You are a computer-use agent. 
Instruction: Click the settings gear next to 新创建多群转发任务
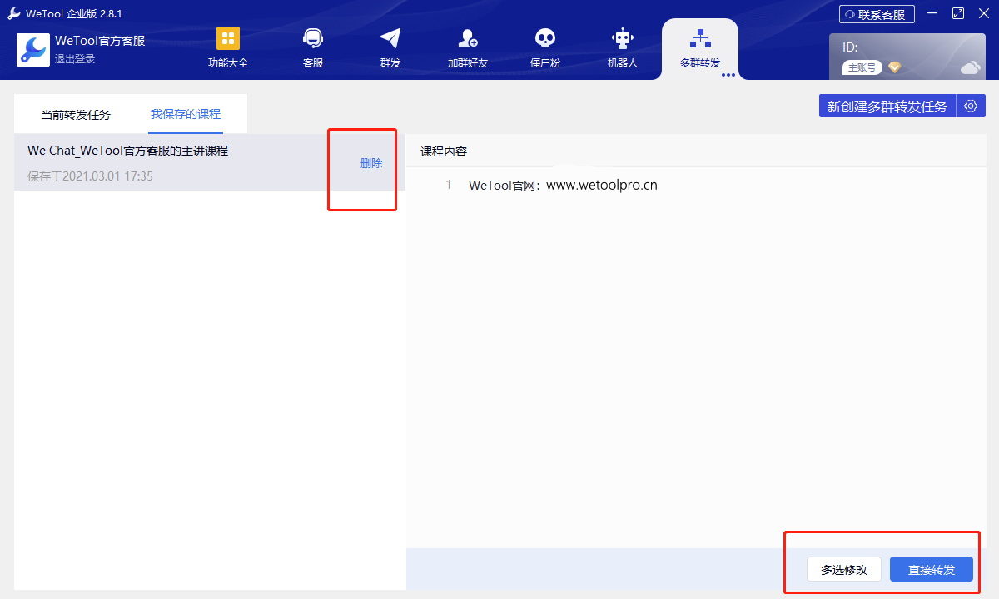[970, 106]
